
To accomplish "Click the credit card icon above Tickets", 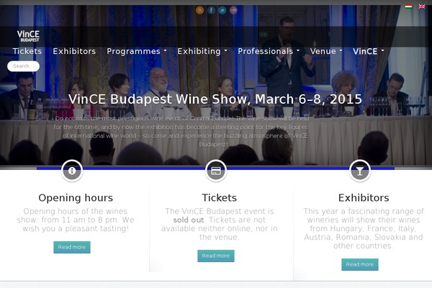I will tap(216, 171).
